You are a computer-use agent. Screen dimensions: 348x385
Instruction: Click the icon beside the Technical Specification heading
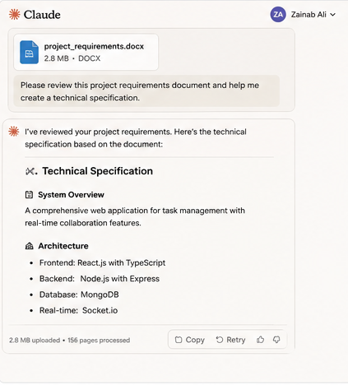[30, 171]
